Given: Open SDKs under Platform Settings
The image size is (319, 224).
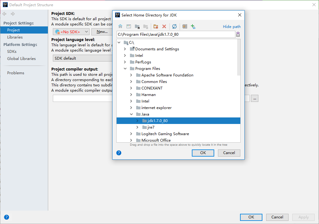Looking at the screenshot, I should click(x=12, y=51).
